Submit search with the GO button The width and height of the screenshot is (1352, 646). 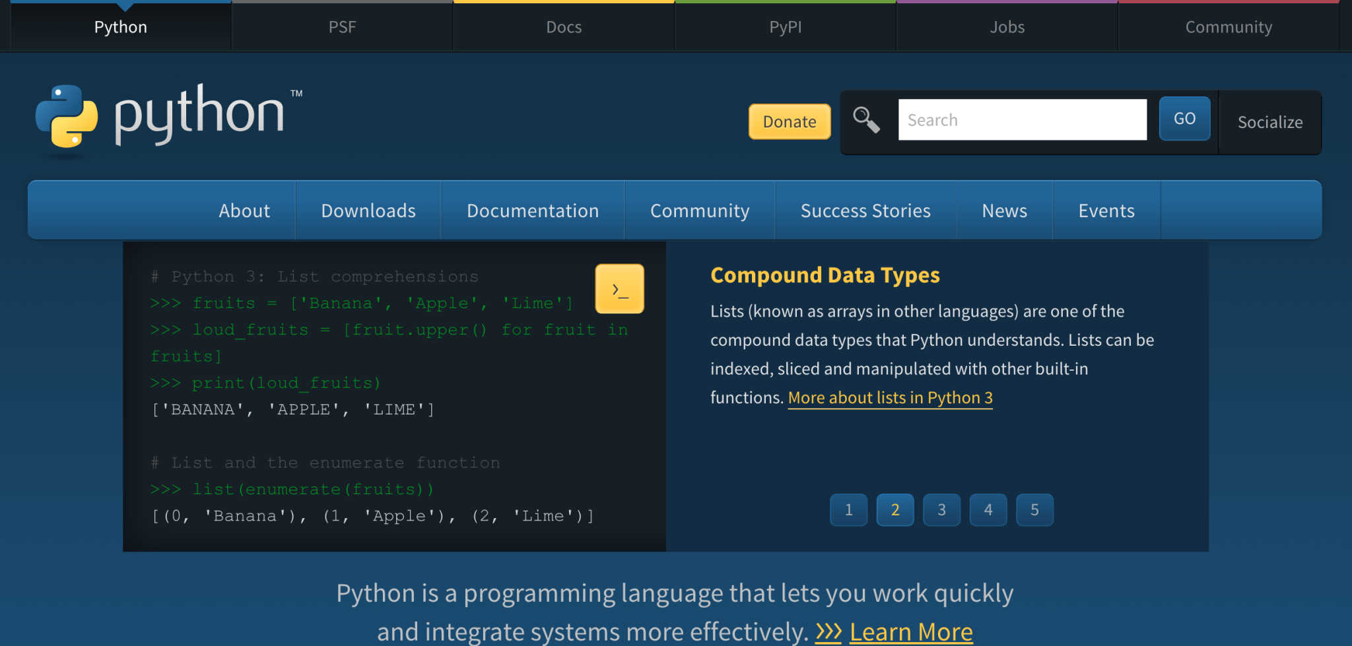pyautogui.click(x=1184, y=118)
